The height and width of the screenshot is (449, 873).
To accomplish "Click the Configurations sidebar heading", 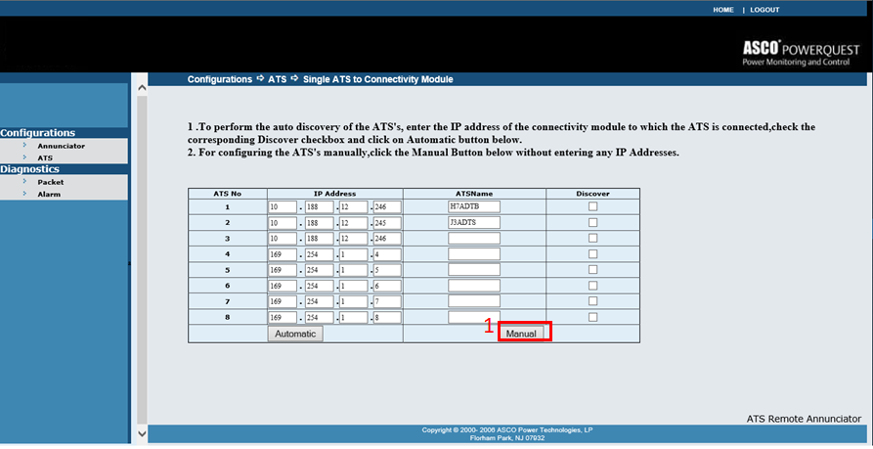I will click(38, 133).
